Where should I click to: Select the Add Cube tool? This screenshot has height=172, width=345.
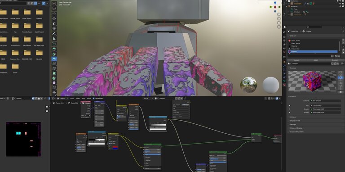54,44
